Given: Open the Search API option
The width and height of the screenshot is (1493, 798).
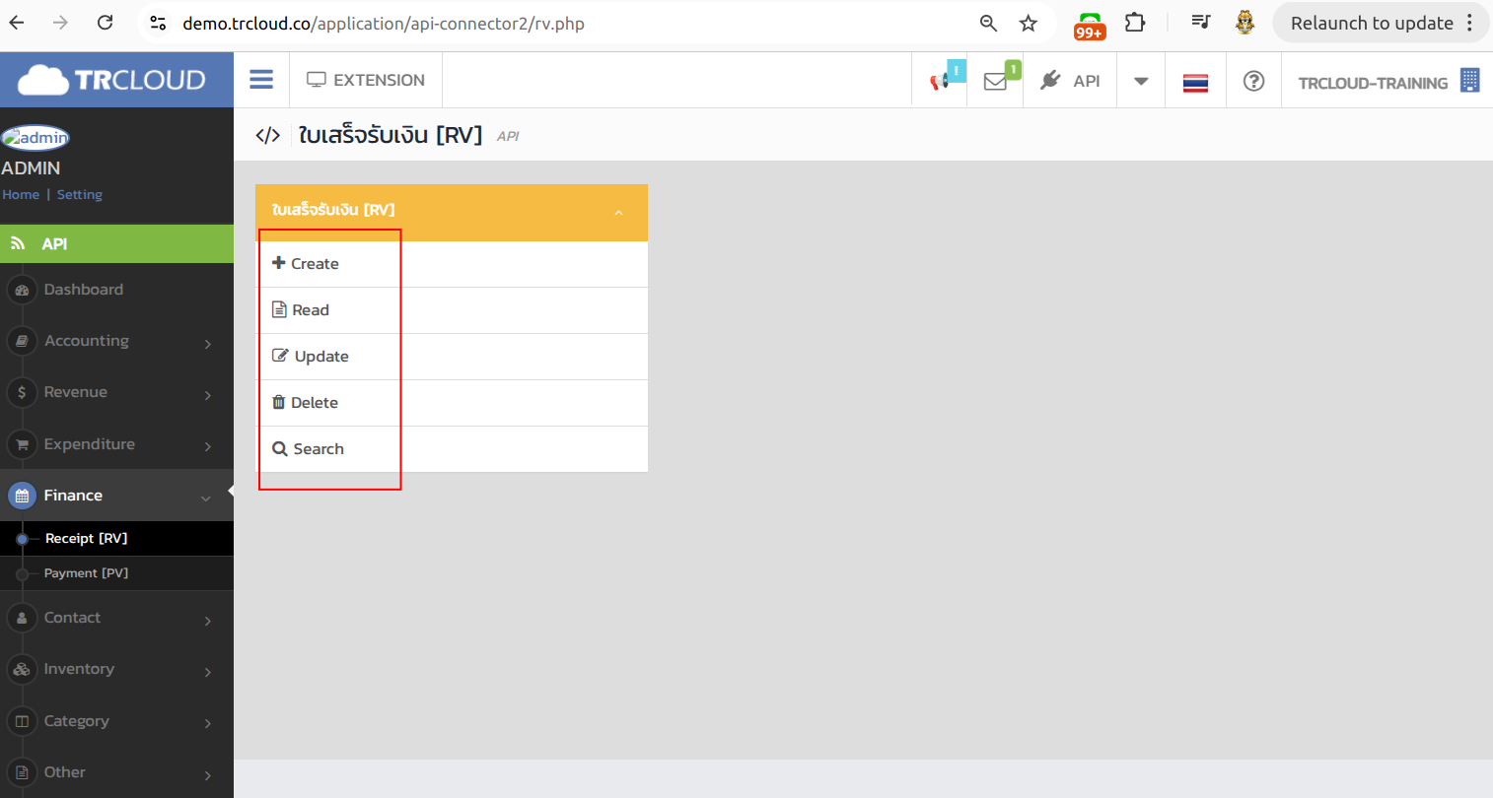Looking at the screenshot, I should [452, 449].
